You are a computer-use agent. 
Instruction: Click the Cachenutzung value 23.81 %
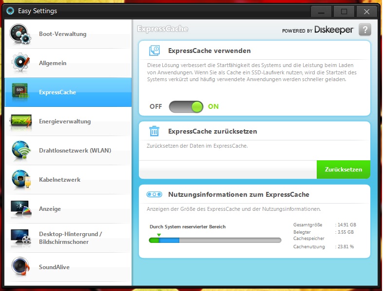[345, 246]
